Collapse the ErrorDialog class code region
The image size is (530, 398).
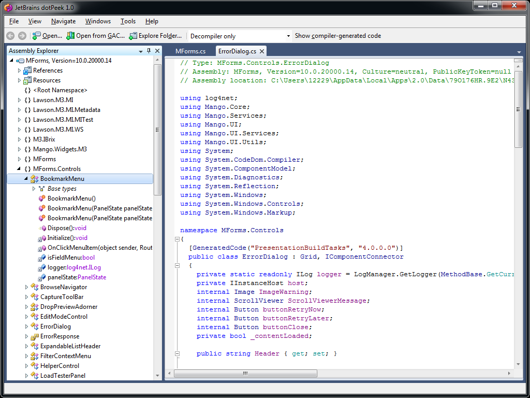pyautogui.click(x=177, y=265)
